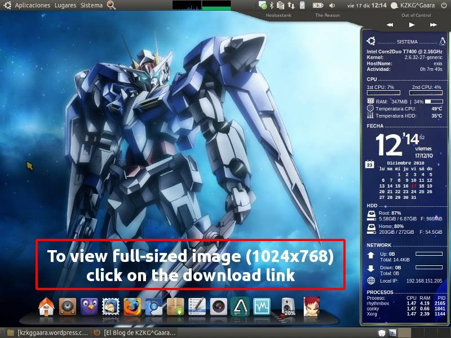Click the conky process row
The width and height of the screenshot is (451, 338).
click(406, 309)
